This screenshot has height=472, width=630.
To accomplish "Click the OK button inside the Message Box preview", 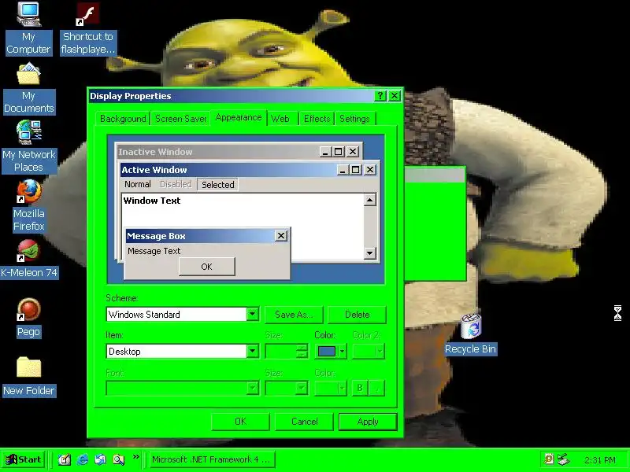I will click(x=206, y=267).
